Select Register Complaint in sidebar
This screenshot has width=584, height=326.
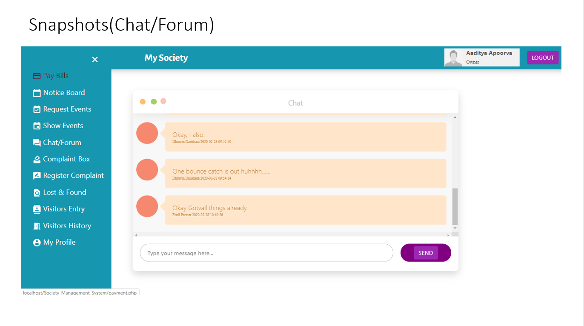[73, 175]
